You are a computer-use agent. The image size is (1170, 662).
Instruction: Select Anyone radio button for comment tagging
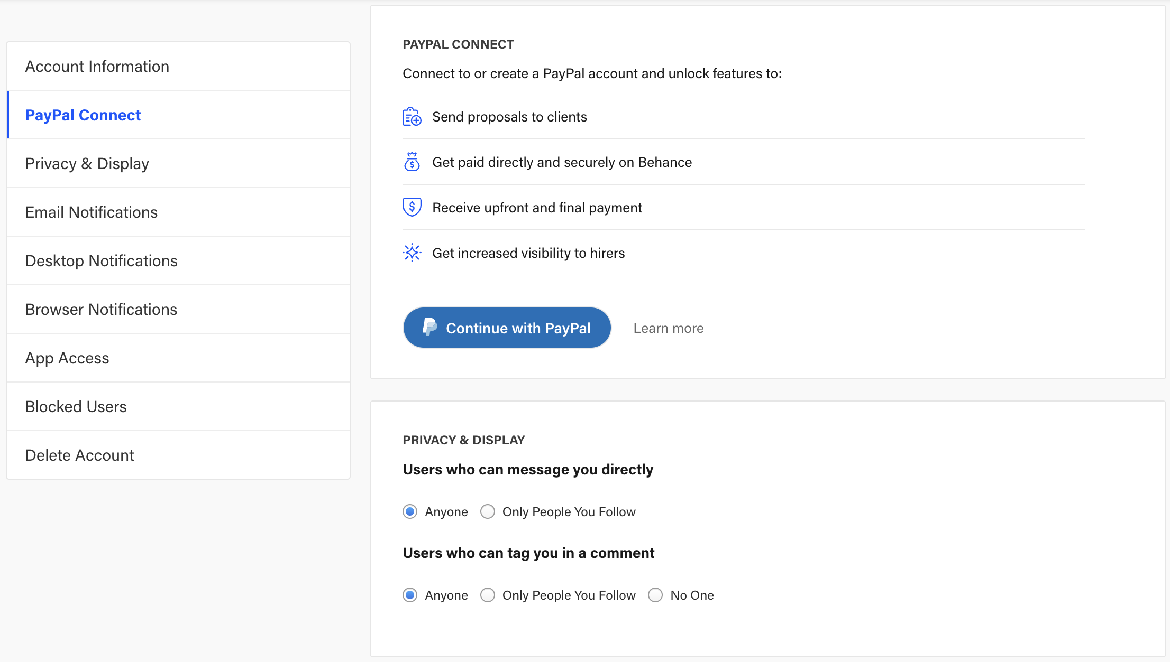pos(410,595)
